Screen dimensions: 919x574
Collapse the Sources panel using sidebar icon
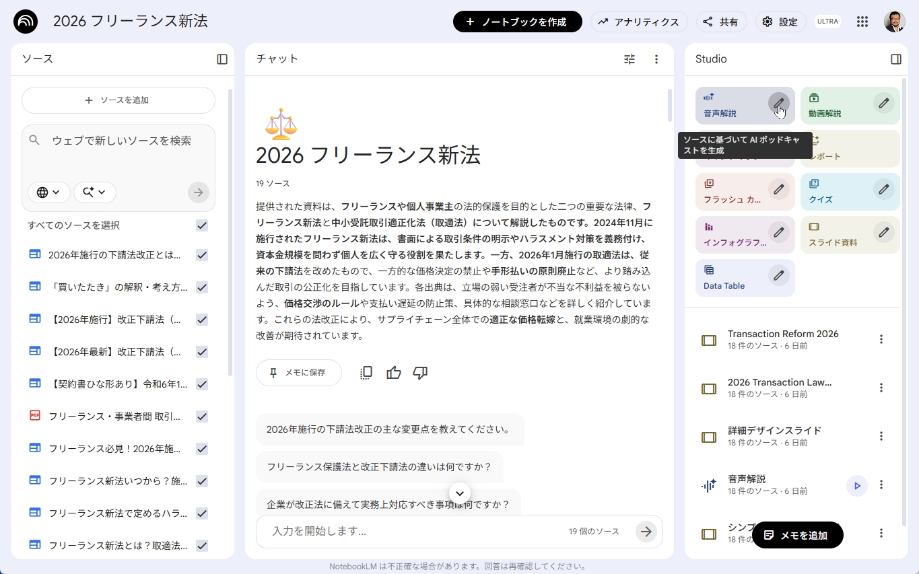222,59
